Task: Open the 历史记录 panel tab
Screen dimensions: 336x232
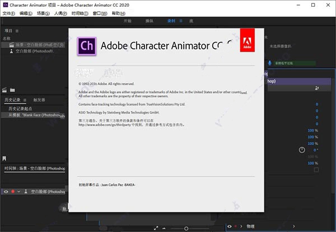Action: (12, 100)
